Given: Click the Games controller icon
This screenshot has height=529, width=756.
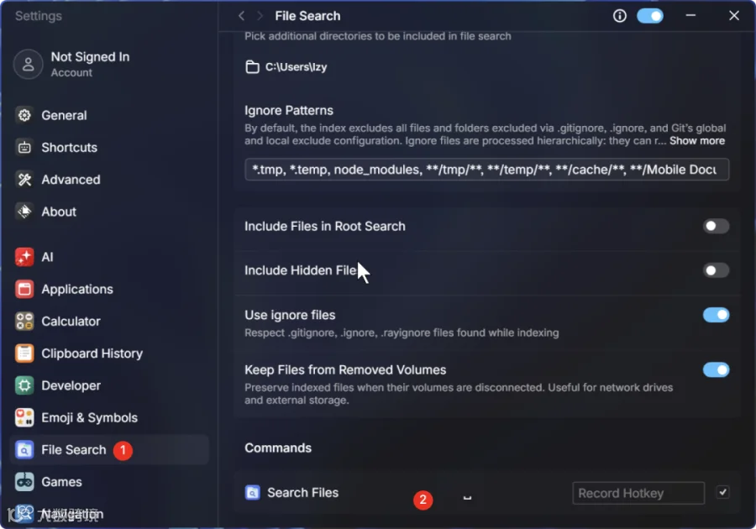Looking at the screenshot, I should pos(24,482).
